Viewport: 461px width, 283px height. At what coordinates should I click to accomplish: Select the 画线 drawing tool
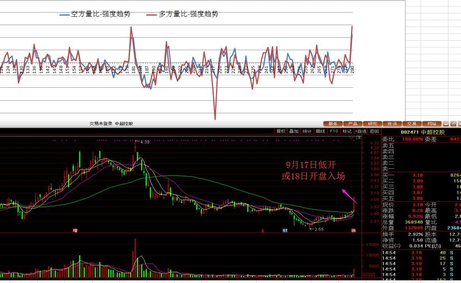320,131
